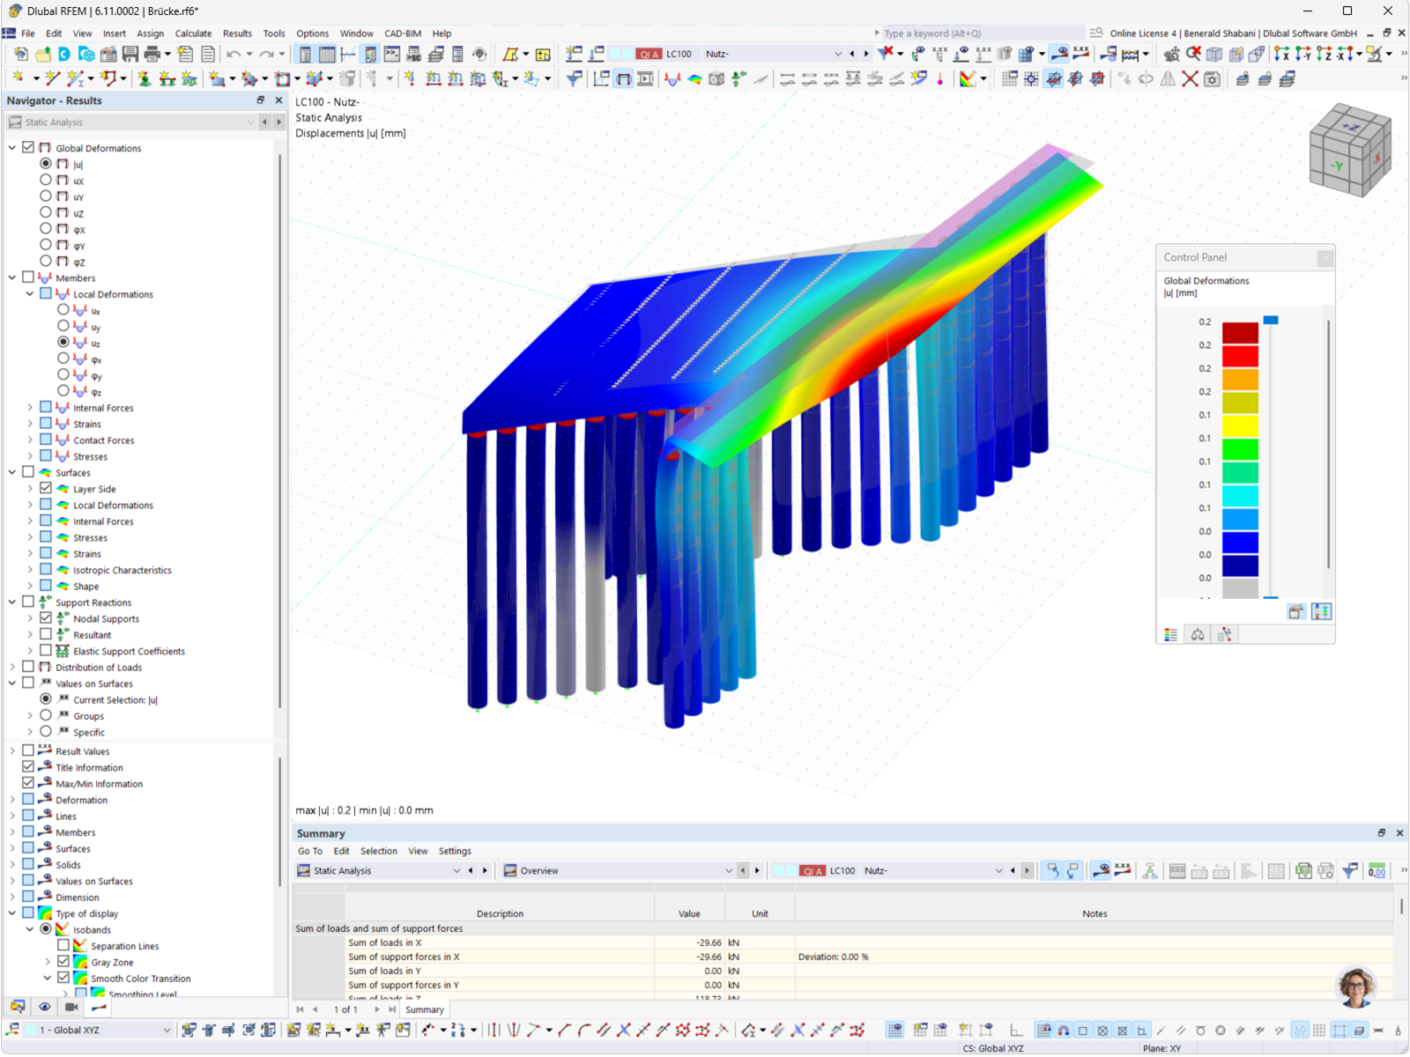1410x1057 pixels.
Task: Open the Results menu
Action: pos(237,33)
